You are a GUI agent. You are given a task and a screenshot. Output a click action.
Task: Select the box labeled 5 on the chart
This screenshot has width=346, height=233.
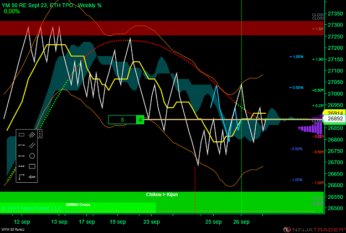[122, 120]
